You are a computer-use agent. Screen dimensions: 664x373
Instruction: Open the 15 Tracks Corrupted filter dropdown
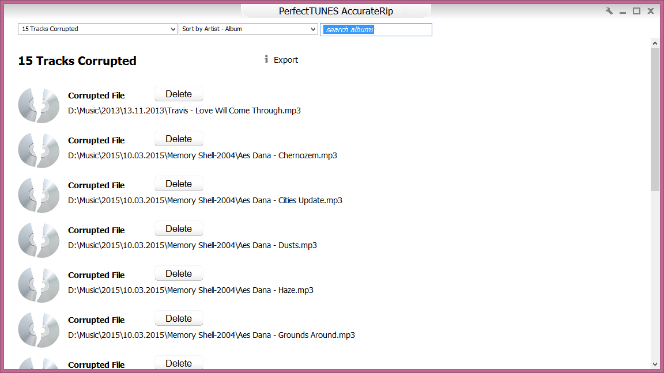(97, 29)
